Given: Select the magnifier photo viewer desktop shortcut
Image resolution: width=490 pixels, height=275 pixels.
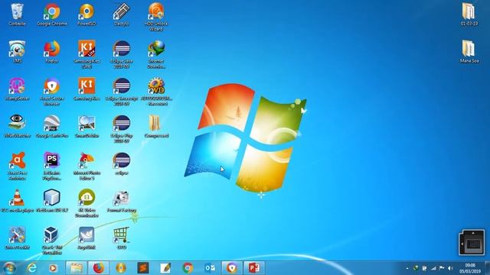Looking at the screenshot, I should click(87, 126).
